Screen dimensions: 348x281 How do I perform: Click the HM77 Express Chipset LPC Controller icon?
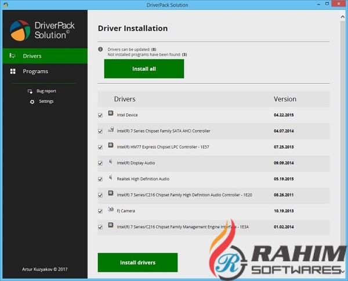[x=110, y=146]
